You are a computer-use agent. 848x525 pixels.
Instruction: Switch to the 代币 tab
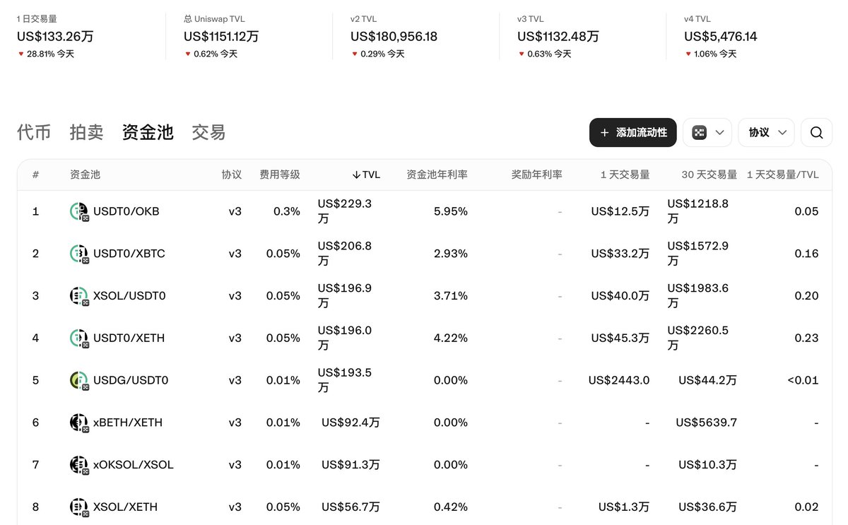(x=34, y=132)
